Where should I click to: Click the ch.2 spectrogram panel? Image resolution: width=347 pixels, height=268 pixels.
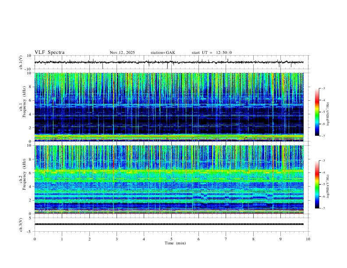[169, 180]
